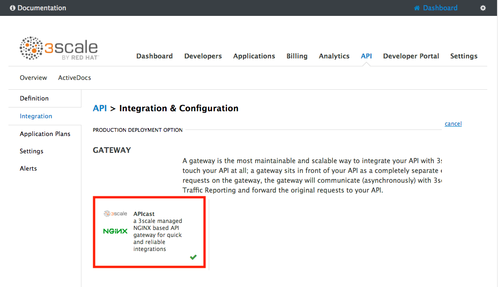
Task: Open the main Settings menu item
Action: (x=464, y=56)
